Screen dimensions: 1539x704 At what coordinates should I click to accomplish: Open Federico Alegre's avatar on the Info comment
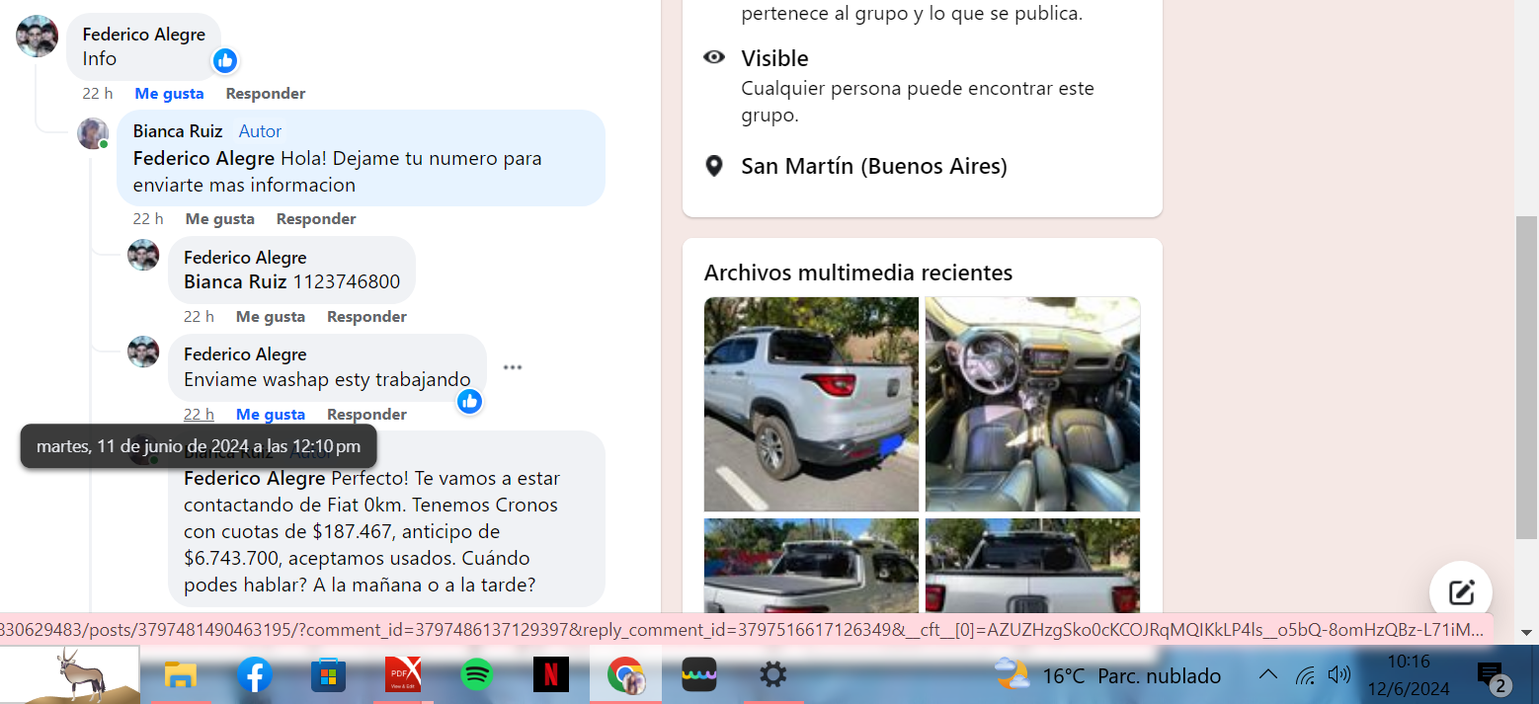[37, 37]
